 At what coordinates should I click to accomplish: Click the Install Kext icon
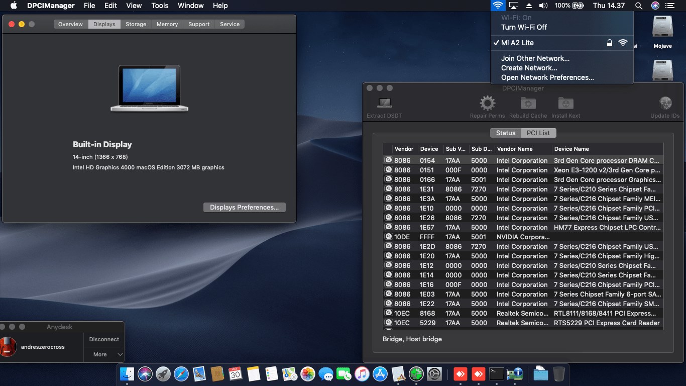pos(565,104)
